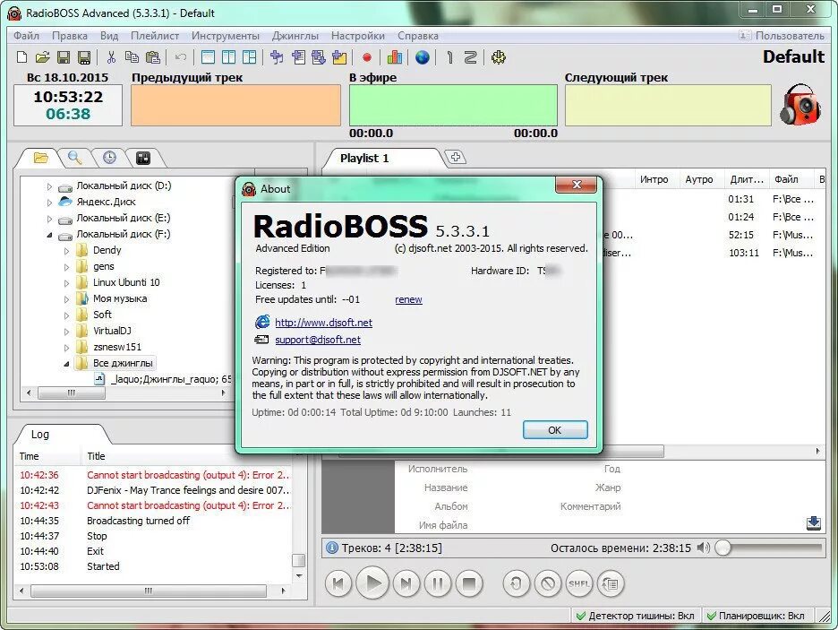Add a new playlist with plus tab
The height and width of the screenshot is (630, 838).
tap(456, 157)
